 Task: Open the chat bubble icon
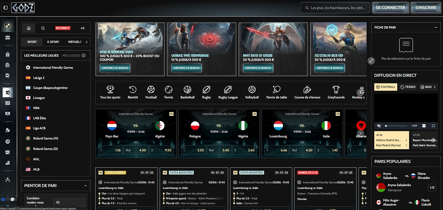tap(13, 199)
